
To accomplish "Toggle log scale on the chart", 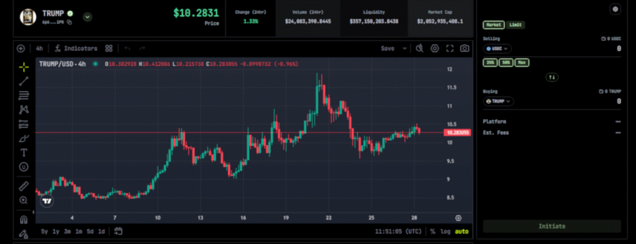I will click(x=445, y=232).
